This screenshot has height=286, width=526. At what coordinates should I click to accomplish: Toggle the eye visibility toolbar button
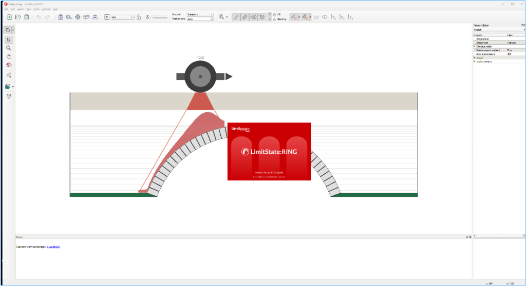coord(254,17)
